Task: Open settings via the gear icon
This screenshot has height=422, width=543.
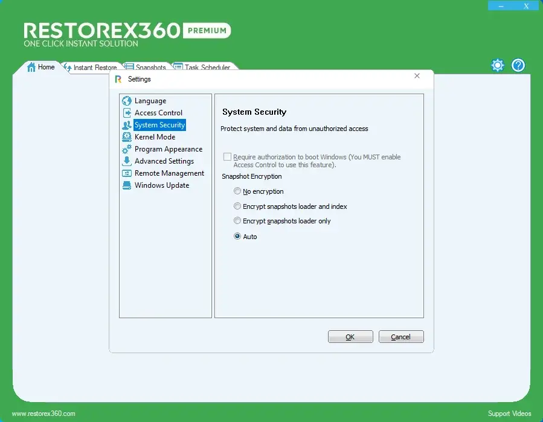Action: coord(497,65)
